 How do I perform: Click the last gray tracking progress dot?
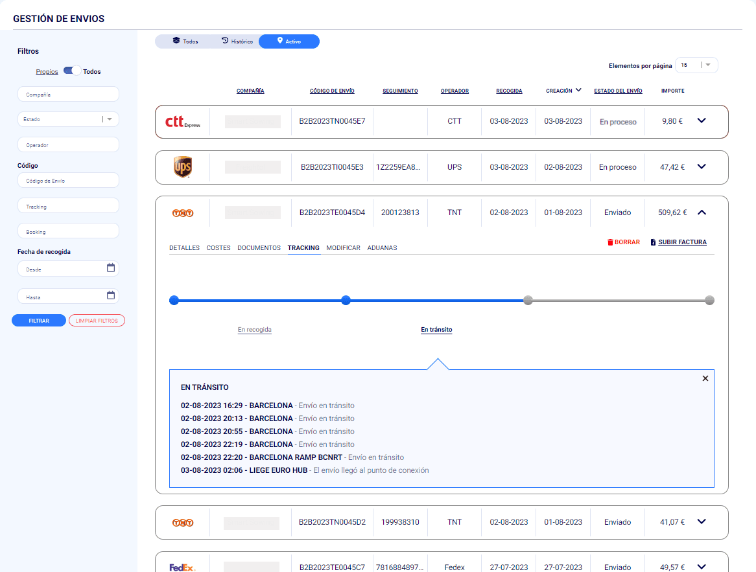click(x=709, y=300)
